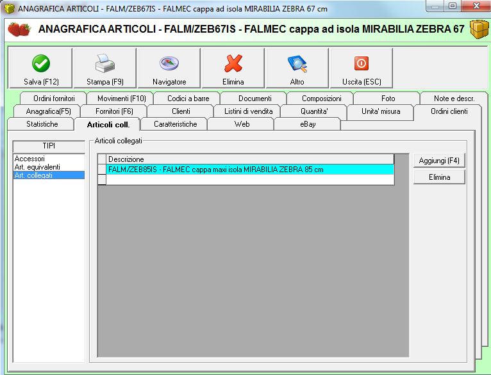The width and height of the screenshot is (491, 375).
Task: Click the printer Stampa (F9) icon
Action: [105, 63]
